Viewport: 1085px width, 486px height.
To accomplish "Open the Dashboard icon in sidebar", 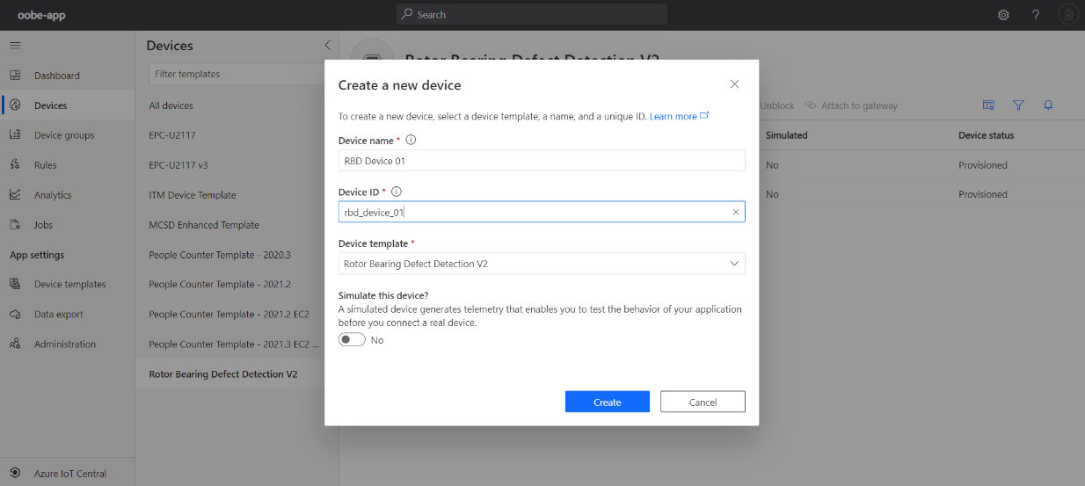I will pyautogui.click(x=15, y=76).
